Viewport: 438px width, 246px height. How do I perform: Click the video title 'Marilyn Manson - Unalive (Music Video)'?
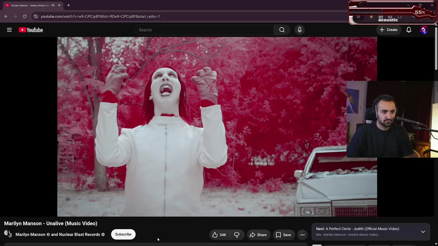(x=51, y=223)
